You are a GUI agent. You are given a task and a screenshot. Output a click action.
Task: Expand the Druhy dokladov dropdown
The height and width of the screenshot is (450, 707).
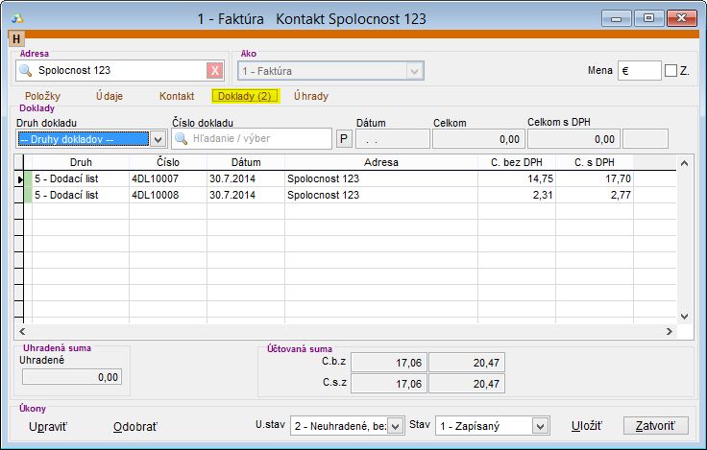tap(158, 138)
